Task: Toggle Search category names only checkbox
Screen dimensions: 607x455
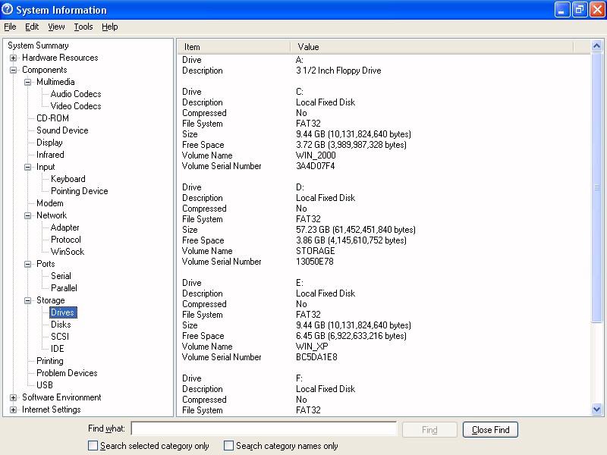Action: click(x=229, y=446)
